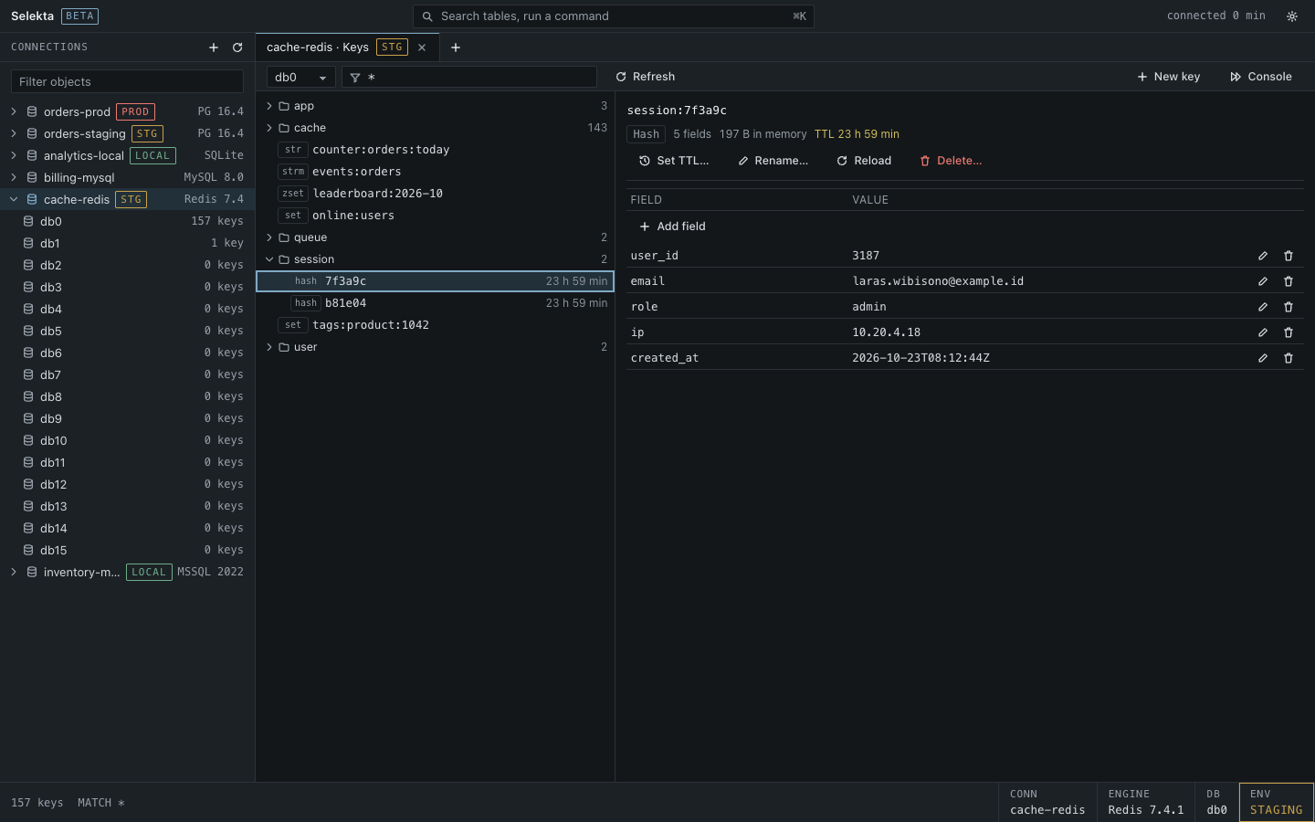Edit the user_id field value
The image size is (1315, 822).
1263,256
